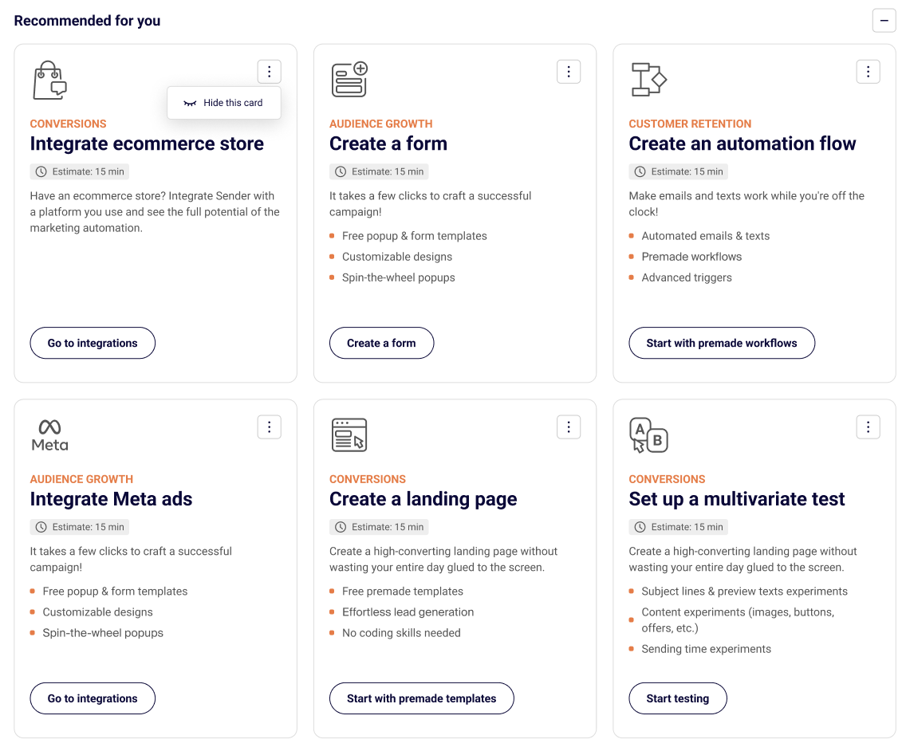Click the A/B multivariate test icon

coord(648,435)
